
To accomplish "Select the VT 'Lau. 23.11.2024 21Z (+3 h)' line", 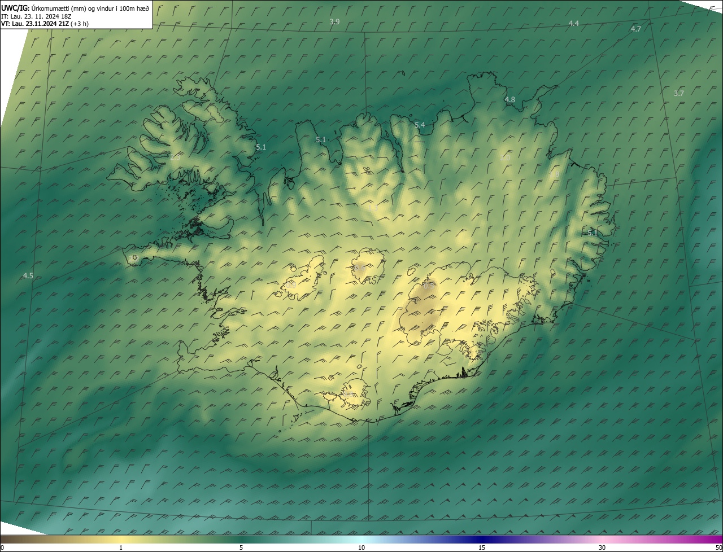I will click(45, 24).
